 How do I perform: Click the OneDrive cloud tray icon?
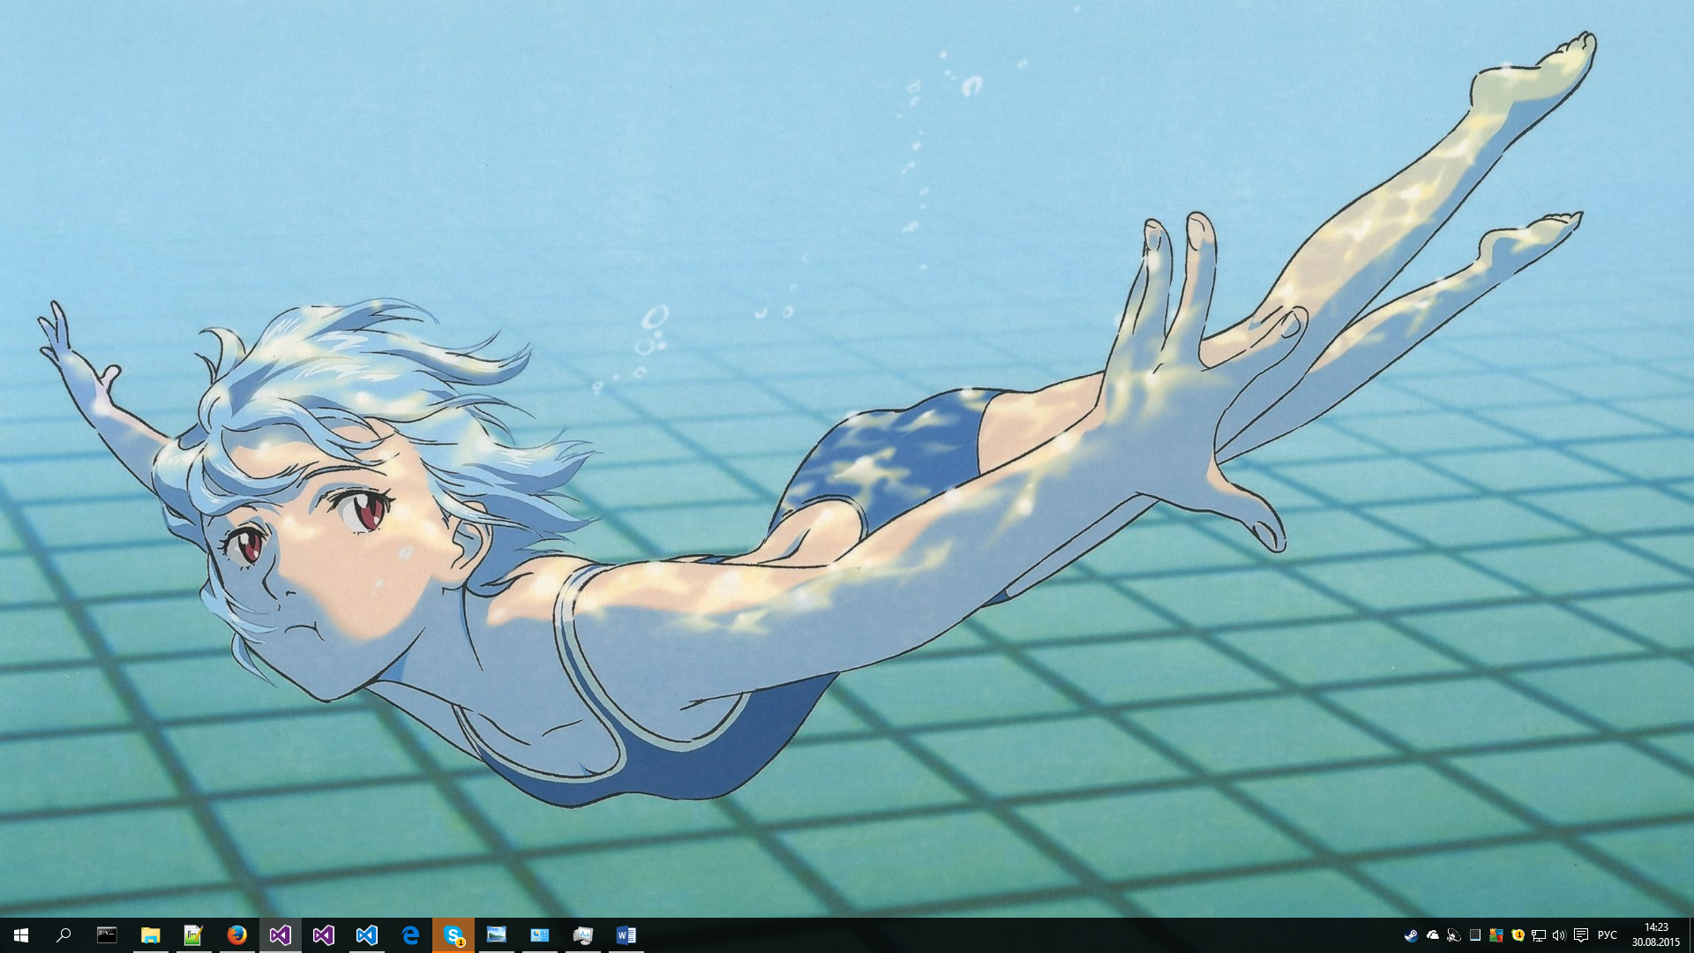coord(1432,935)
